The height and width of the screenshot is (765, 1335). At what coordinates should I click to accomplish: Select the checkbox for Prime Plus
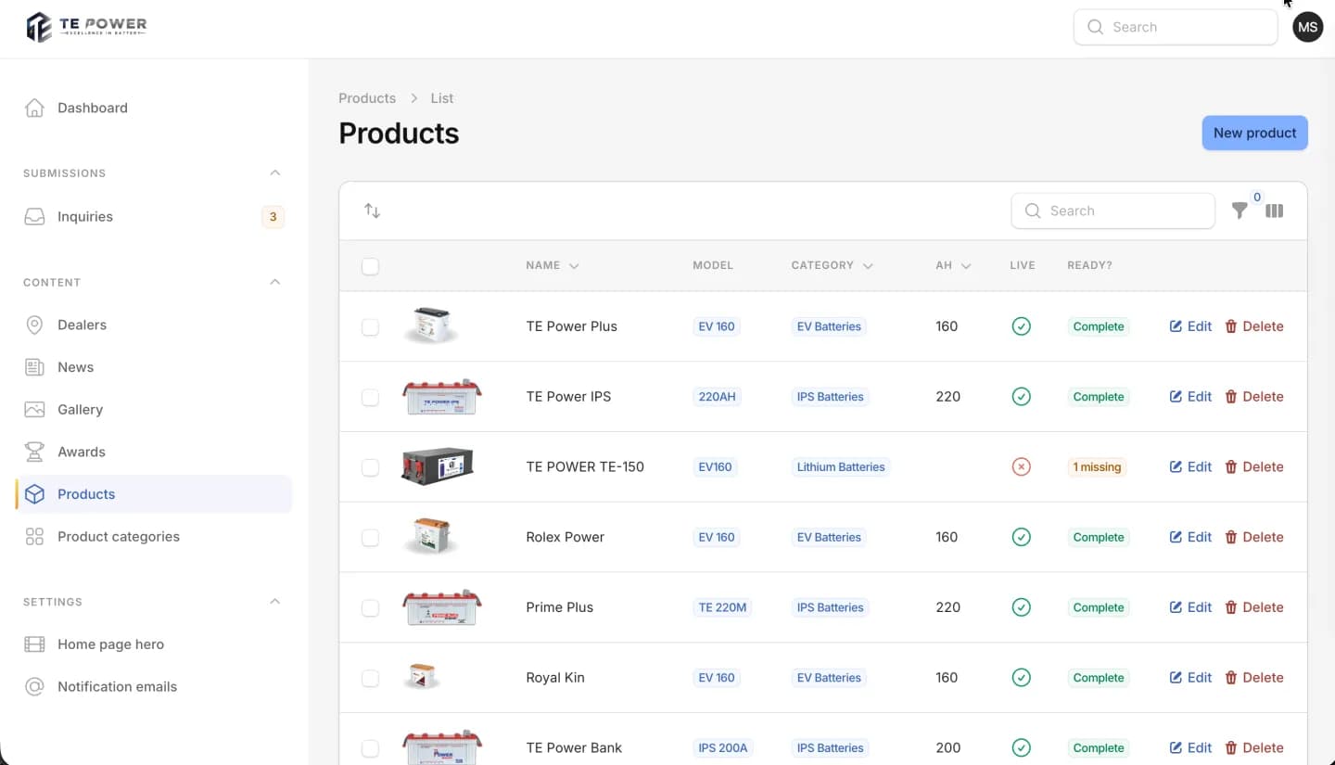click(x=370, y=607)
